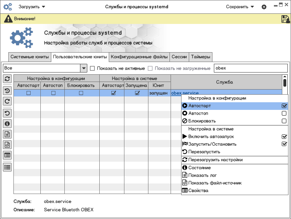This screenshot has width=291, height=219.
Task: Switch to the Системные юниты tab
Action: coord(30,57)
